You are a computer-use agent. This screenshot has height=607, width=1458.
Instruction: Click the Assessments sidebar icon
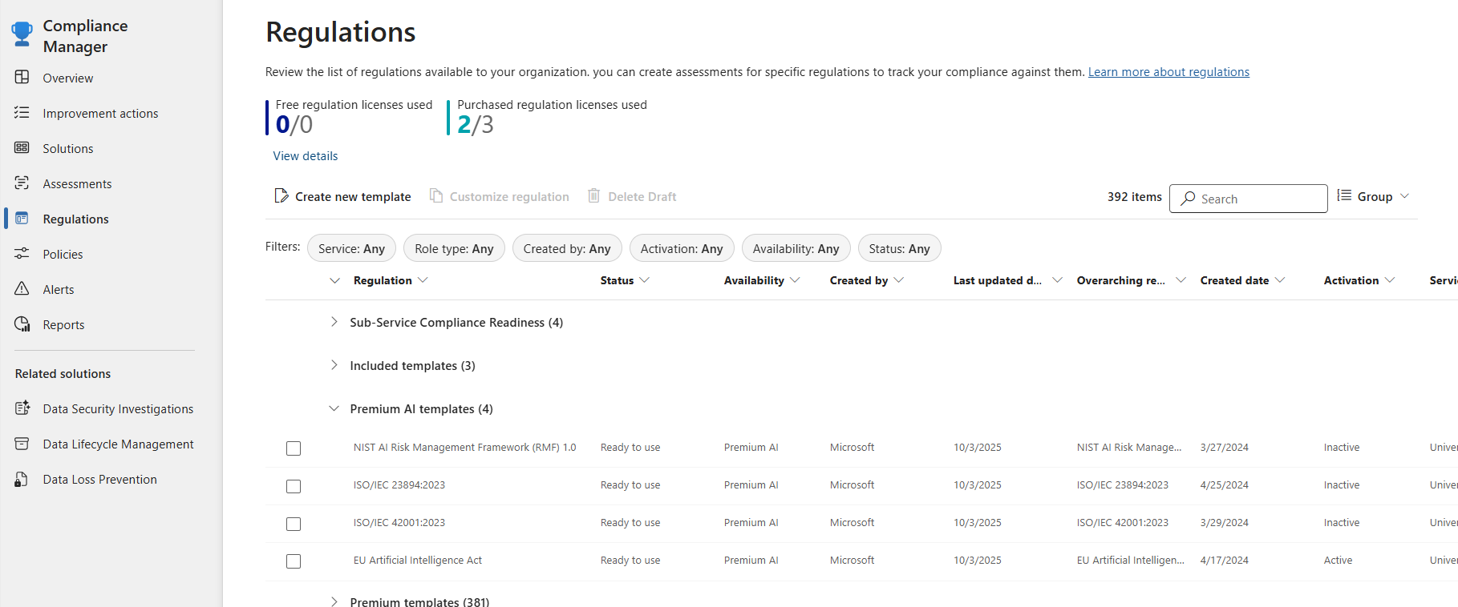(x=22, y=183)
